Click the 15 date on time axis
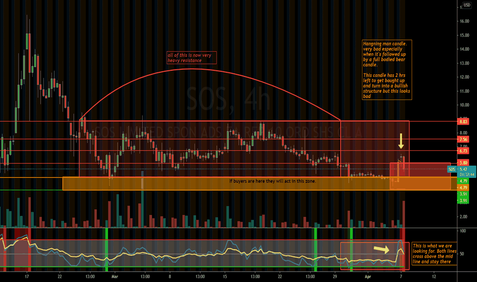This screenshot has height=282, width=477. (x=225, y=277)
